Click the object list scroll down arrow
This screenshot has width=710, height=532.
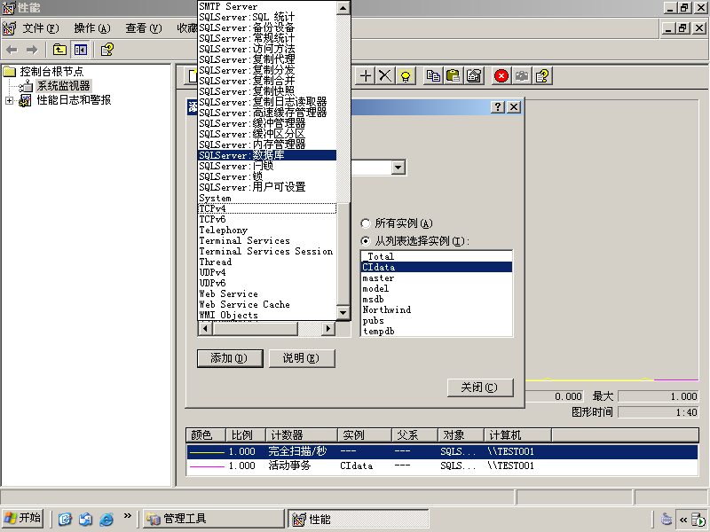click(343, 313)
